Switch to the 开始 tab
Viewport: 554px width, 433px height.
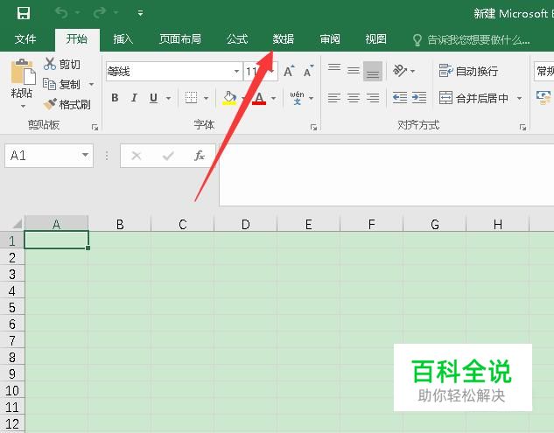click(77, 38)
